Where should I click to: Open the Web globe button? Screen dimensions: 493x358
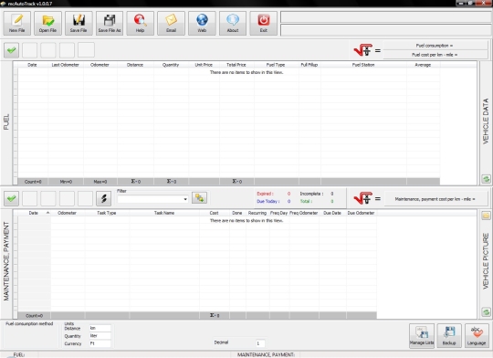point(202,23)
